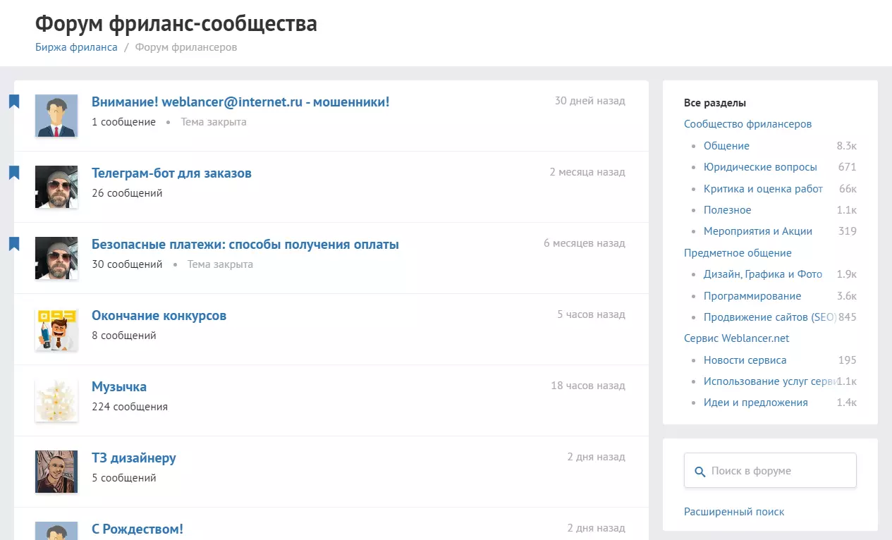892x540 pixels.
Task: Click the magnifier icon in the forum search box
Action: tap(699, 472)
